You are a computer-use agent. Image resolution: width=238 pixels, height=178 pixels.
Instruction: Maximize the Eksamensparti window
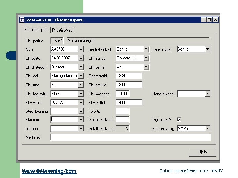tap(209, 20)
